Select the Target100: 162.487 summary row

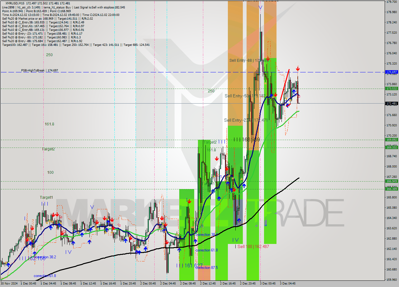76,45
